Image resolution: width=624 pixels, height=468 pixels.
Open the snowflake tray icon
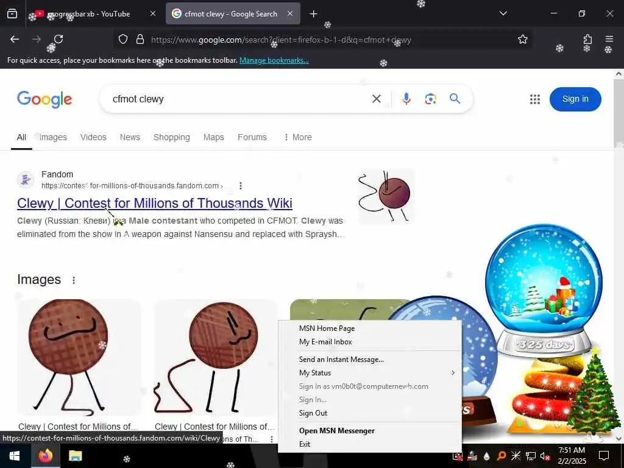[x=516, y=456]
